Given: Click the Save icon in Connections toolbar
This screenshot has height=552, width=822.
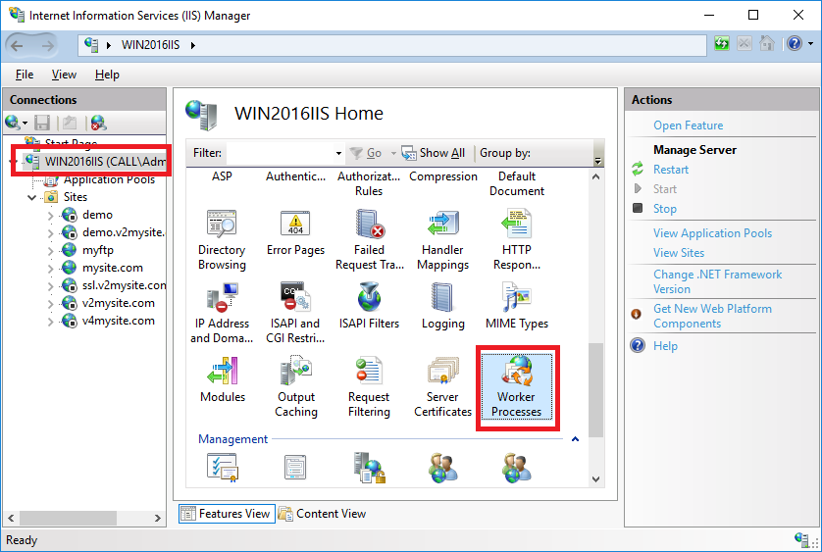Looking at the screenshot, I should pos(42,124).
